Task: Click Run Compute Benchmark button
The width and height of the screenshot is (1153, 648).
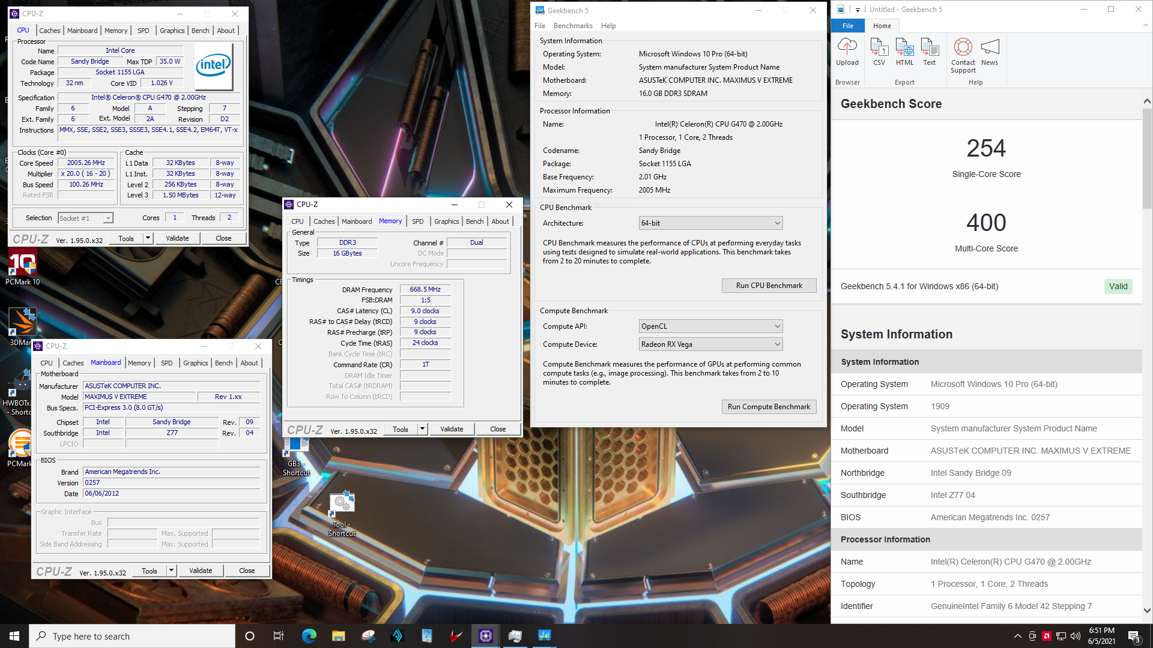Action: tap(769, 407)
